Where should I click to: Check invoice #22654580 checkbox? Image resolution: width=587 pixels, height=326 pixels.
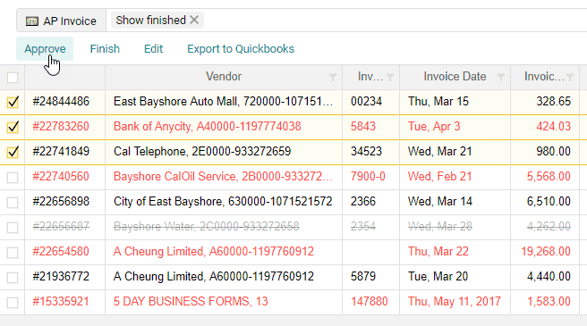[13, 253]
